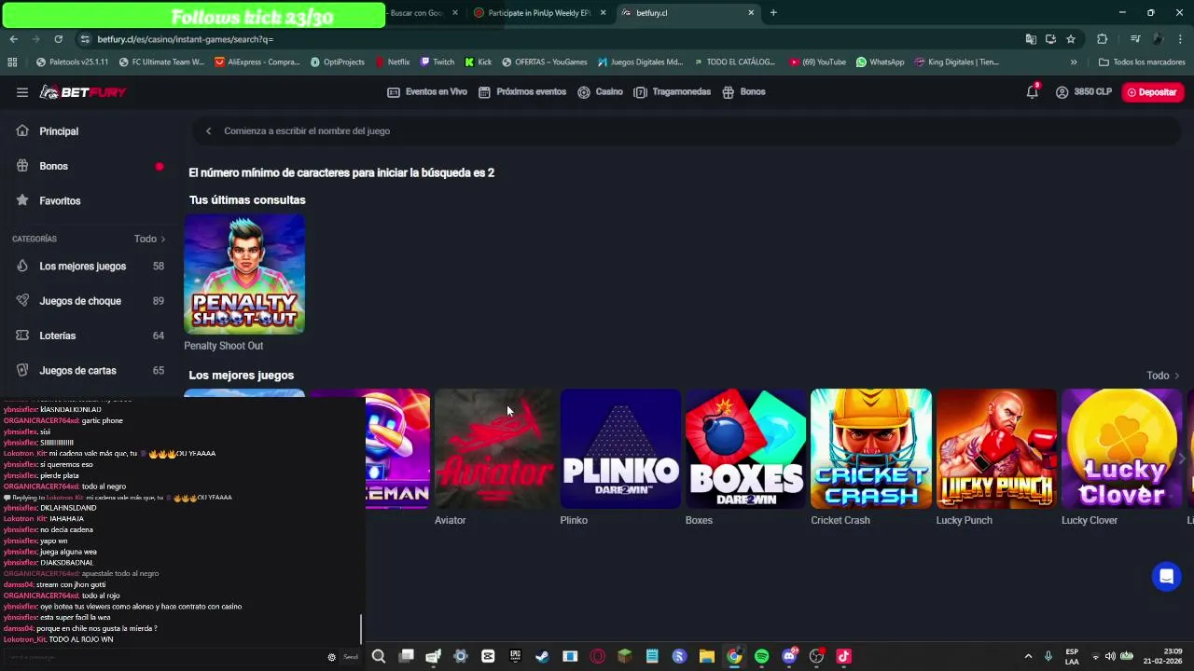The image size is (1194, 671).
Task: Open Próximos eventos section
Action: tap(522, 92)
